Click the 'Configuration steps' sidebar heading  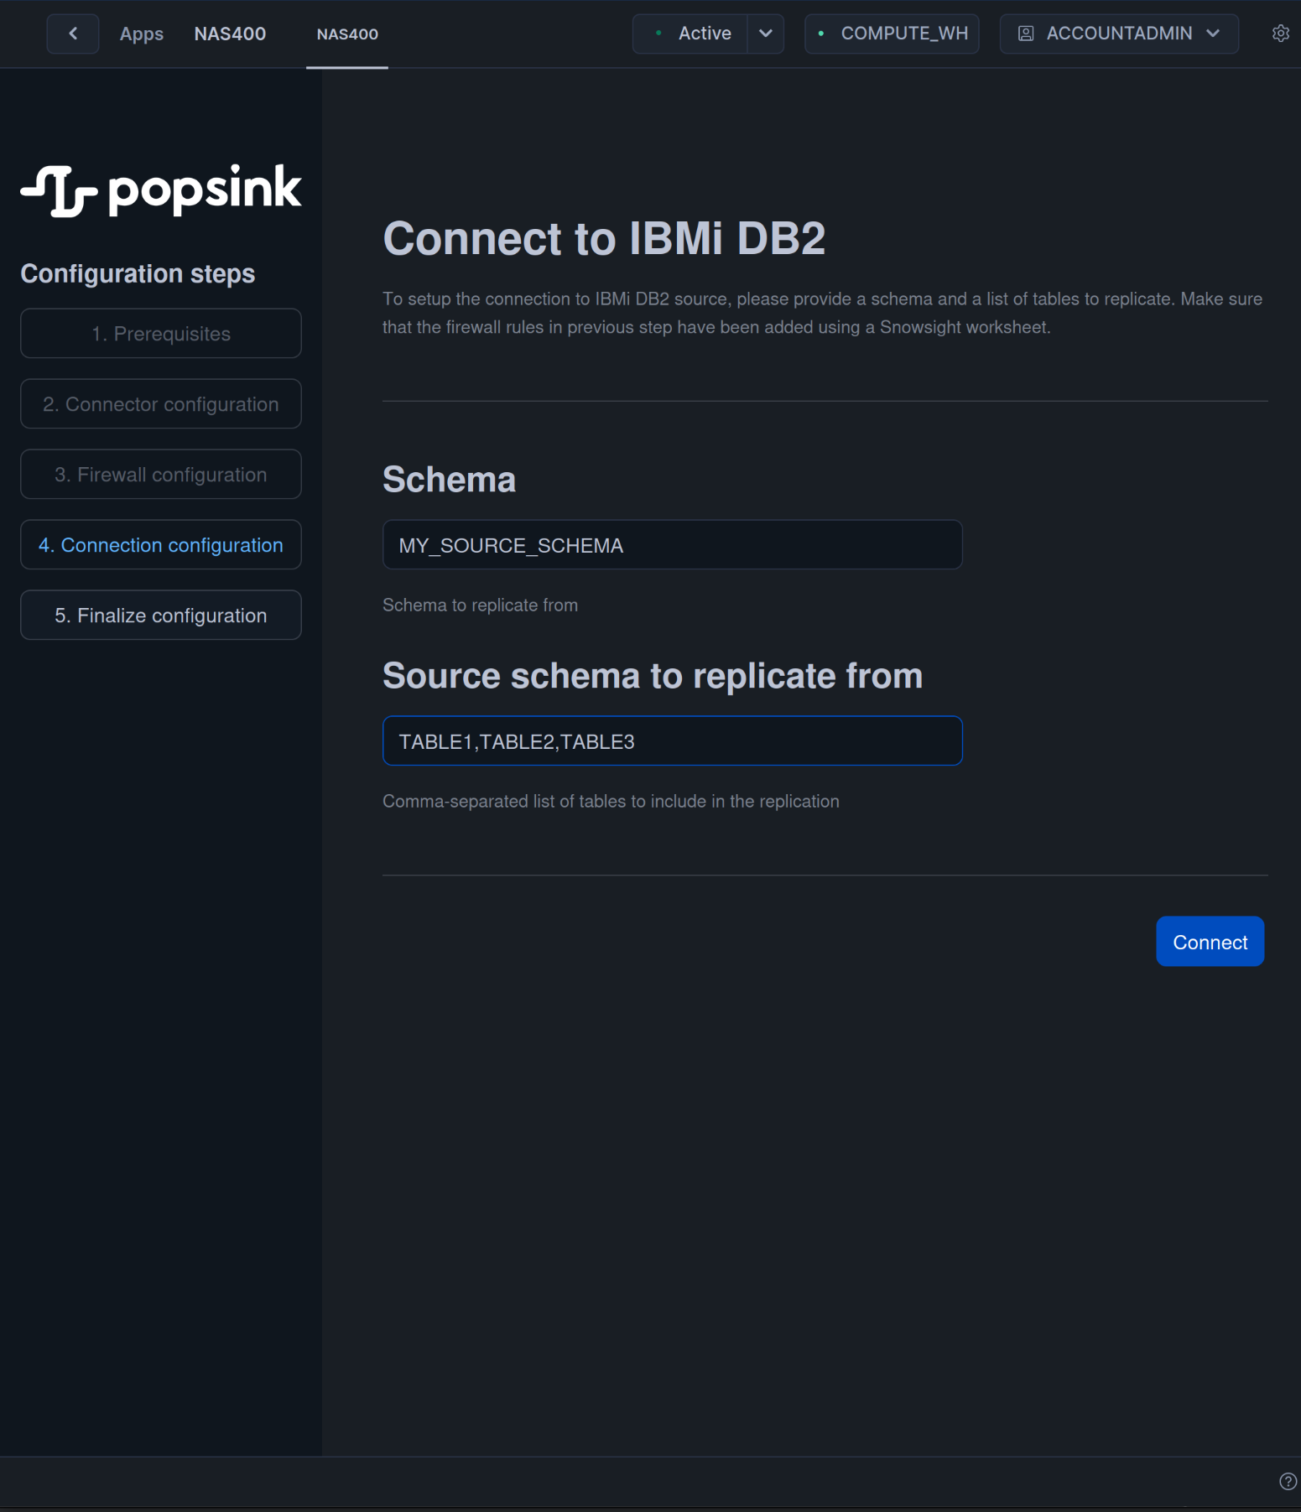(x=138, y=274)
